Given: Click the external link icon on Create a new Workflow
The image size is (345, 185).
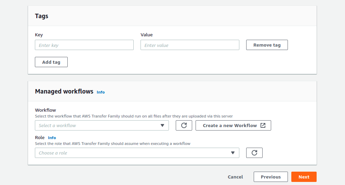Looking at the screenshot, I should (x=263, y=125).
